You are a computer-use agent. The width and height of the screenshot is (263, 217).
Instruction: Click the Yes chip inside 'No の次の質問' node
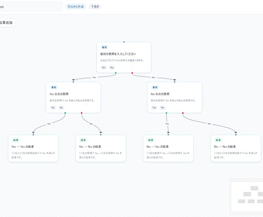(154, 107)
